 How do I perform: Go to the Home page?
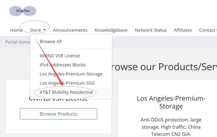coord(16,30)
